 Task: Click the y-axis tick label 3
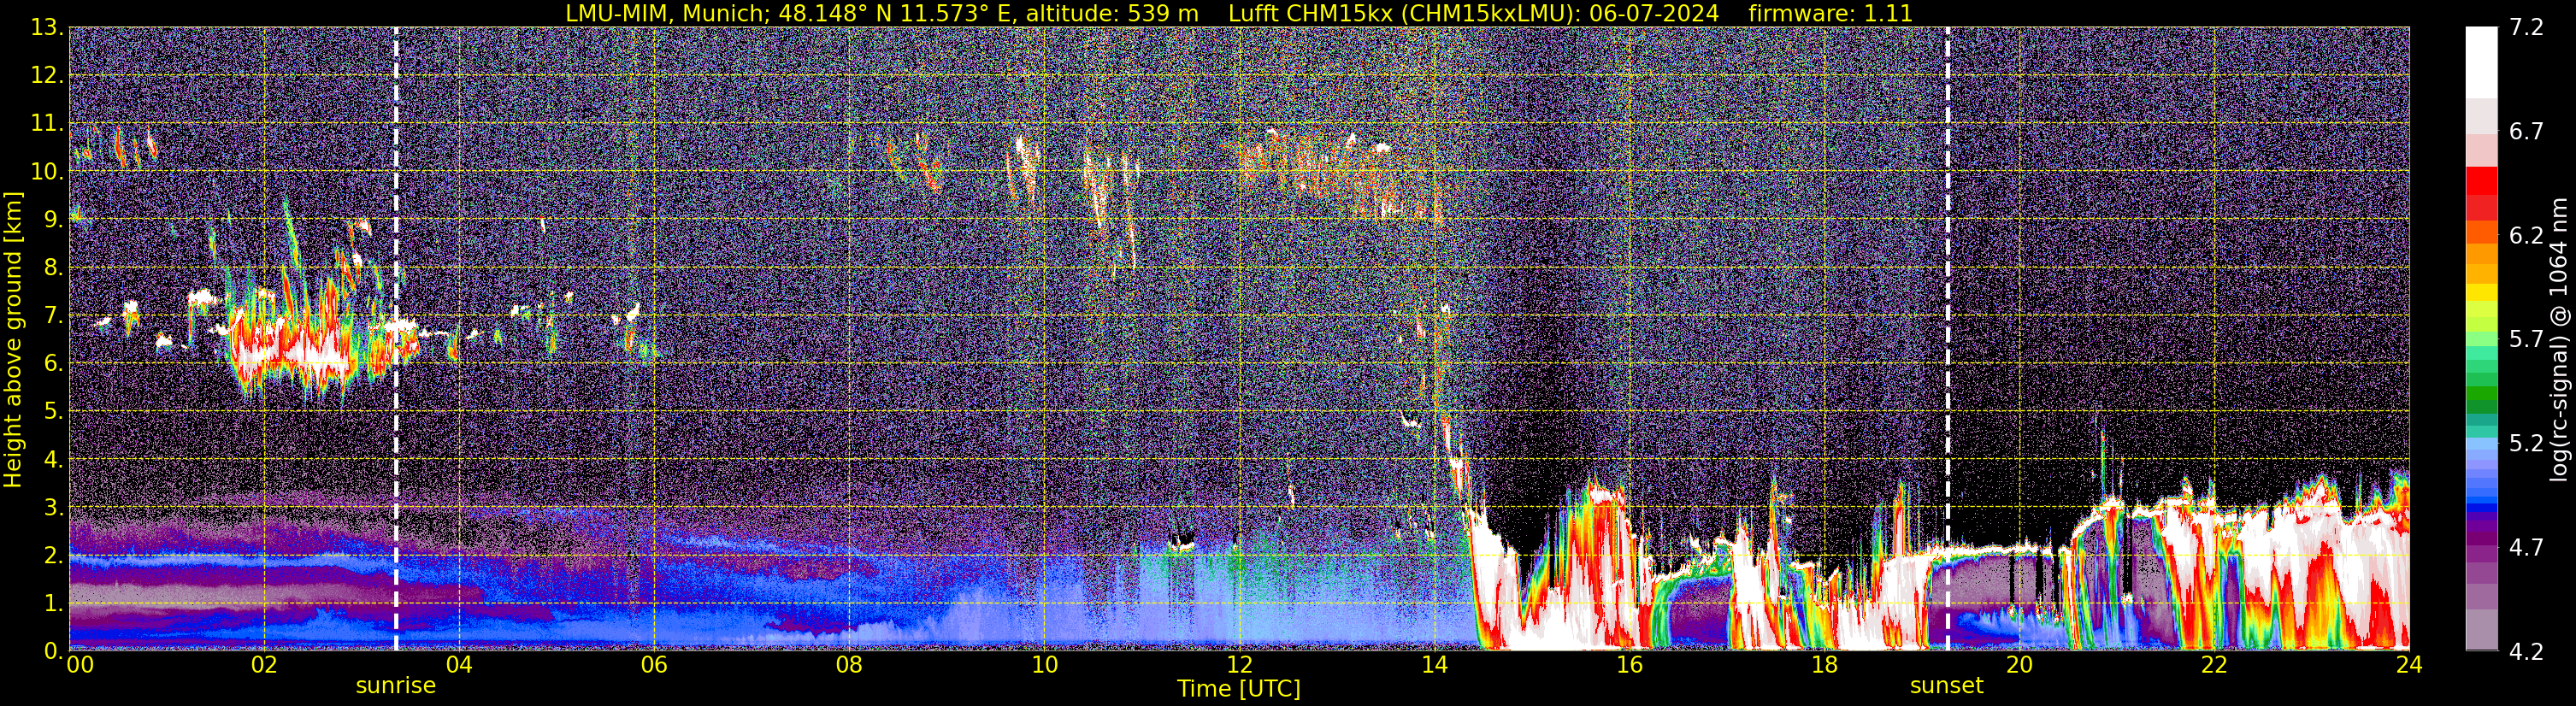54,508
